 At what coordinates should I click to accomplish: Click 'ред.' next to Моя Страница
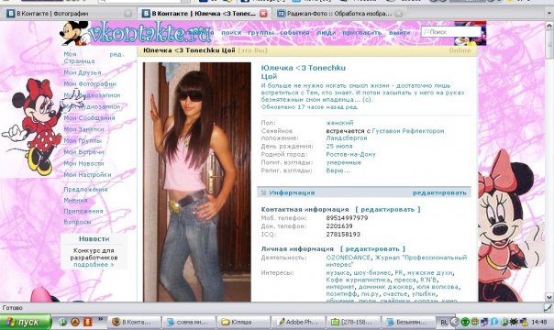click(x=116, y=54)
